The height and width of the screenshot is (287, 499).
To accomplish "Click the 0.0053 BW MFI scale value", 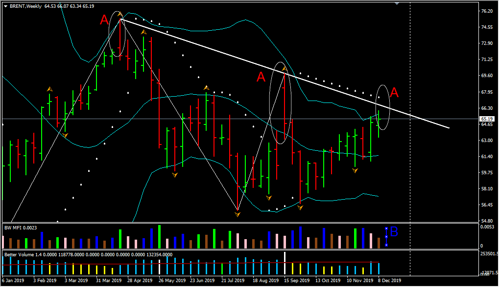I will (x=487, y=227).
